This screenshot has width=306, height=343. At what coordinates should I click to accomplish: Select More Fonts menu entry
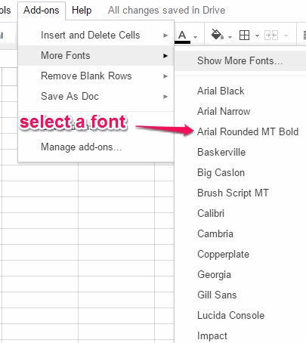96,56
